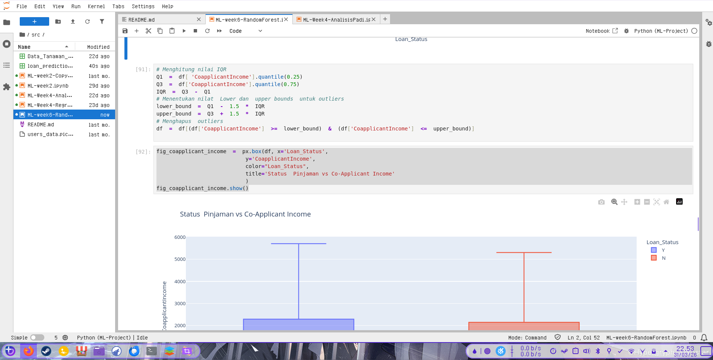Image resolution: width=713 pixels, height=360 pixels.
Task: Switch to ML-Week4-AnalisisPadi notebook tab
Action: [336, 20]
